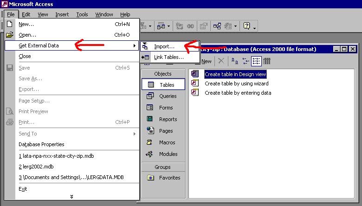Viewport: 362px width, 206px height.
Task: Switch to Small Icons view
Action: (x=246, y=61)
